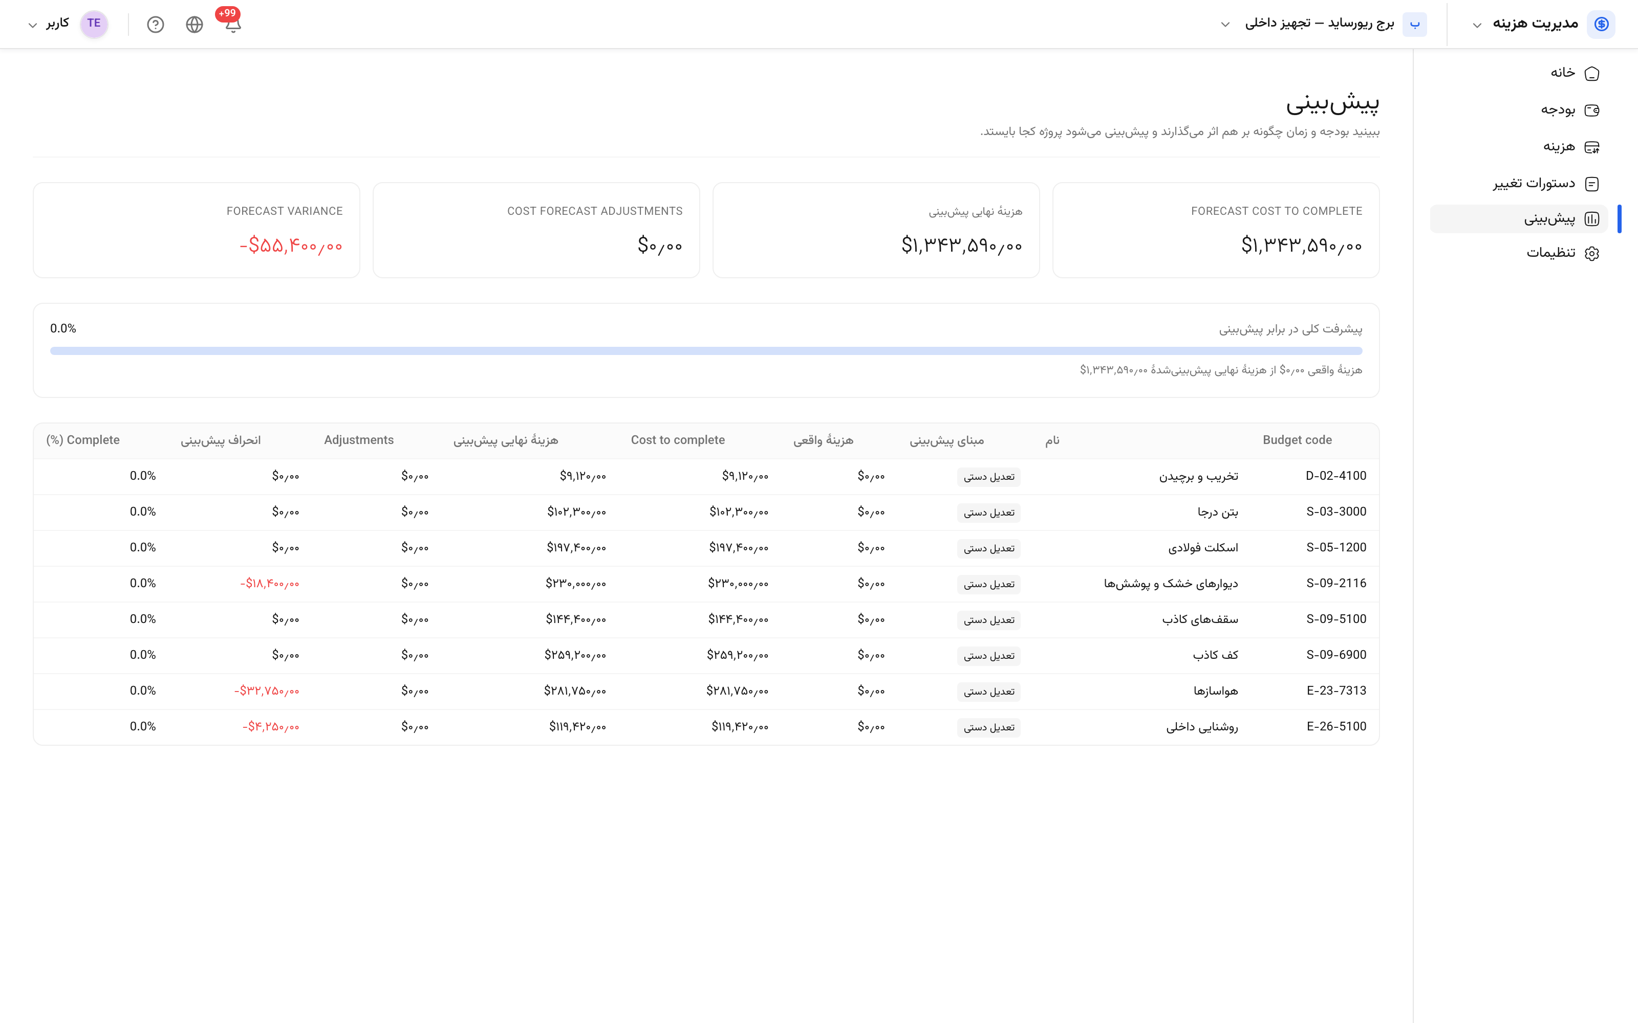
Task: Select پیش‌بینی in the sidebar
Action: [x=1519, y=219]
